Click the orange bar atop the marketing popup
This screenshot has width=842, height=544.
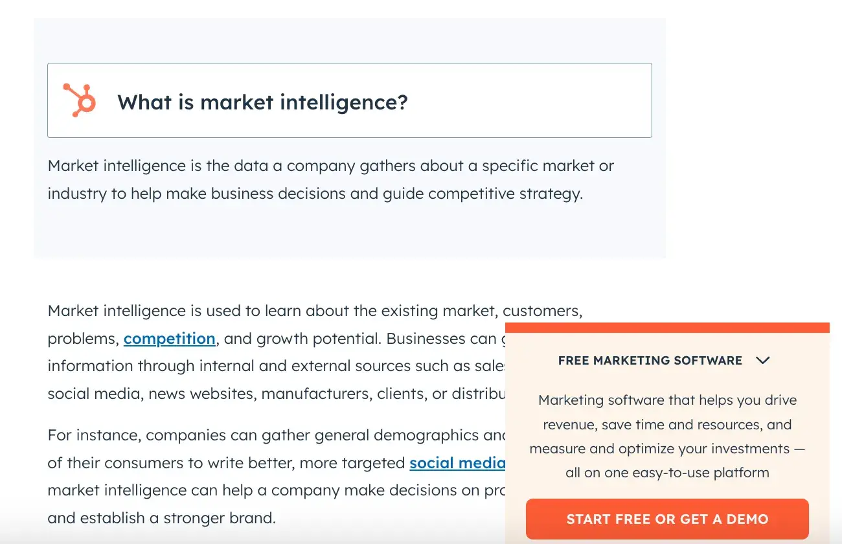667,328
